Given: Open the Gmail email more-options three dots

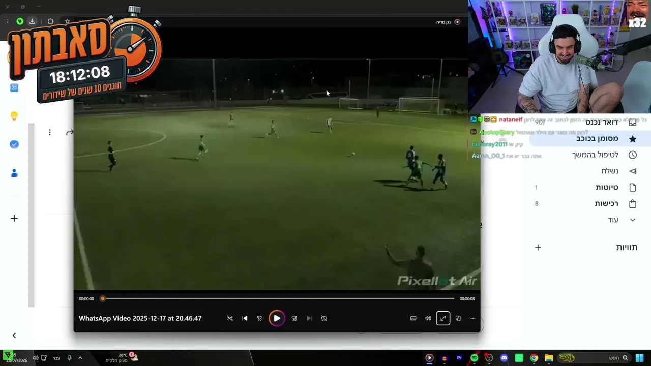Looking at the screenshot, I should point(49,132).
